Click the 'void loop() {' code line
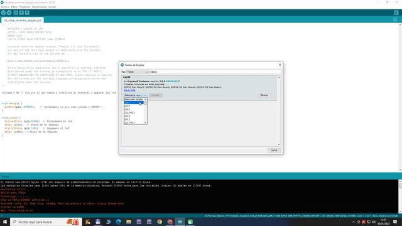The width and height of the screenshot is (402, 226). tap(11, 117)
